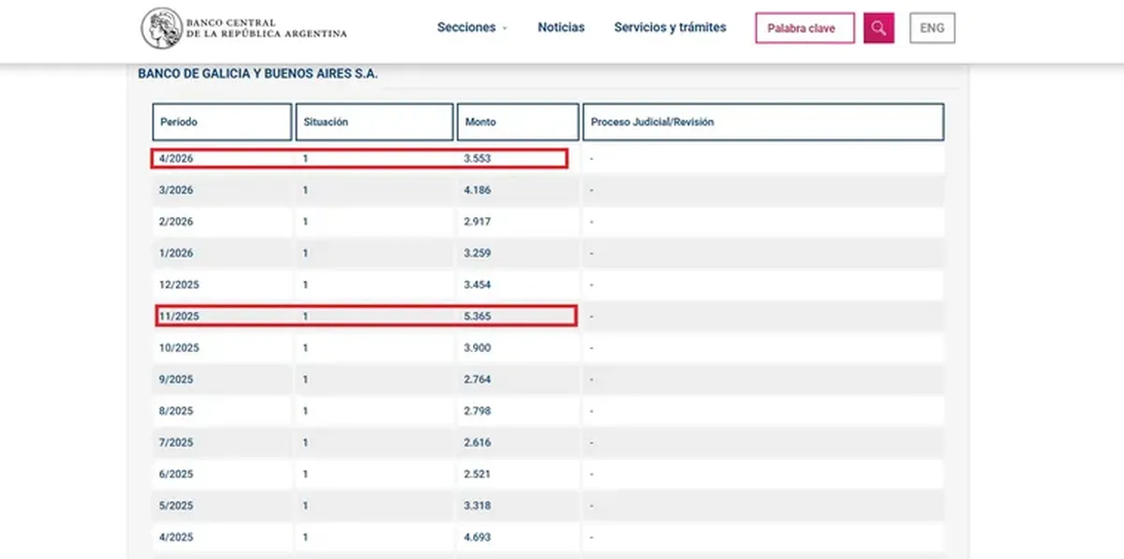Screen dimensions: 1124x559
Task: Select the Monto column header
Action: (518, 122)
